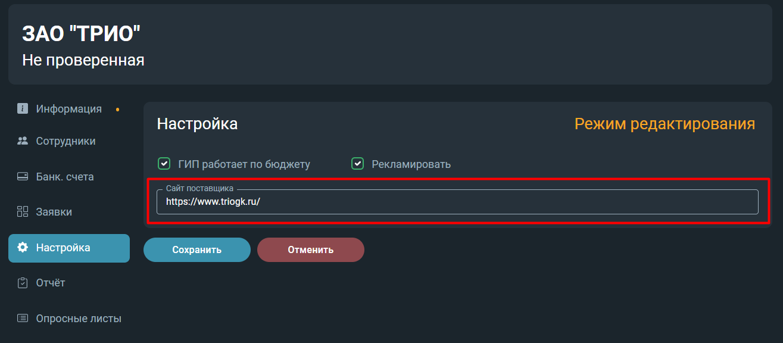The width and height of the screenshot is (783, 343).
Task: Click the info icon beside Информация
Action: [x=23, y=108]
